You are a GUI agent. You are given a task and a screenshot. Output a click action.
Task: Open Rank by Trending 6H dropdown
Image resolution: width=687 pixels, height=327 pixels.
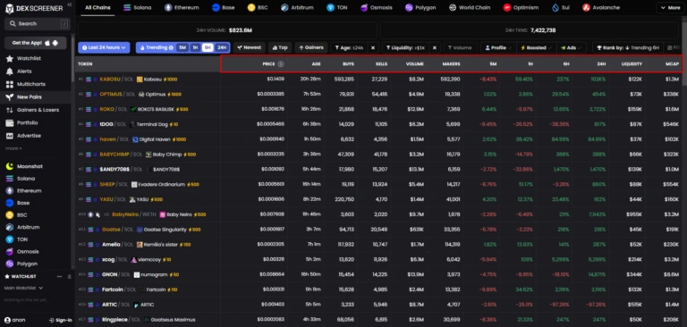pos(627,47)
